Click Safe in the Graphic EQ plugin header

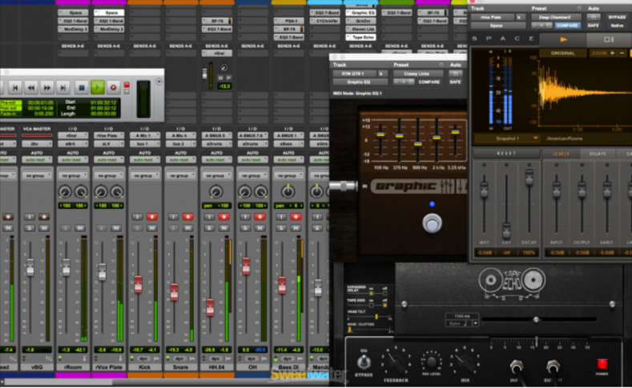[456, 82]
